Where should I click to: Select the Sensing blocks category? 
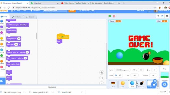point(2,50)
